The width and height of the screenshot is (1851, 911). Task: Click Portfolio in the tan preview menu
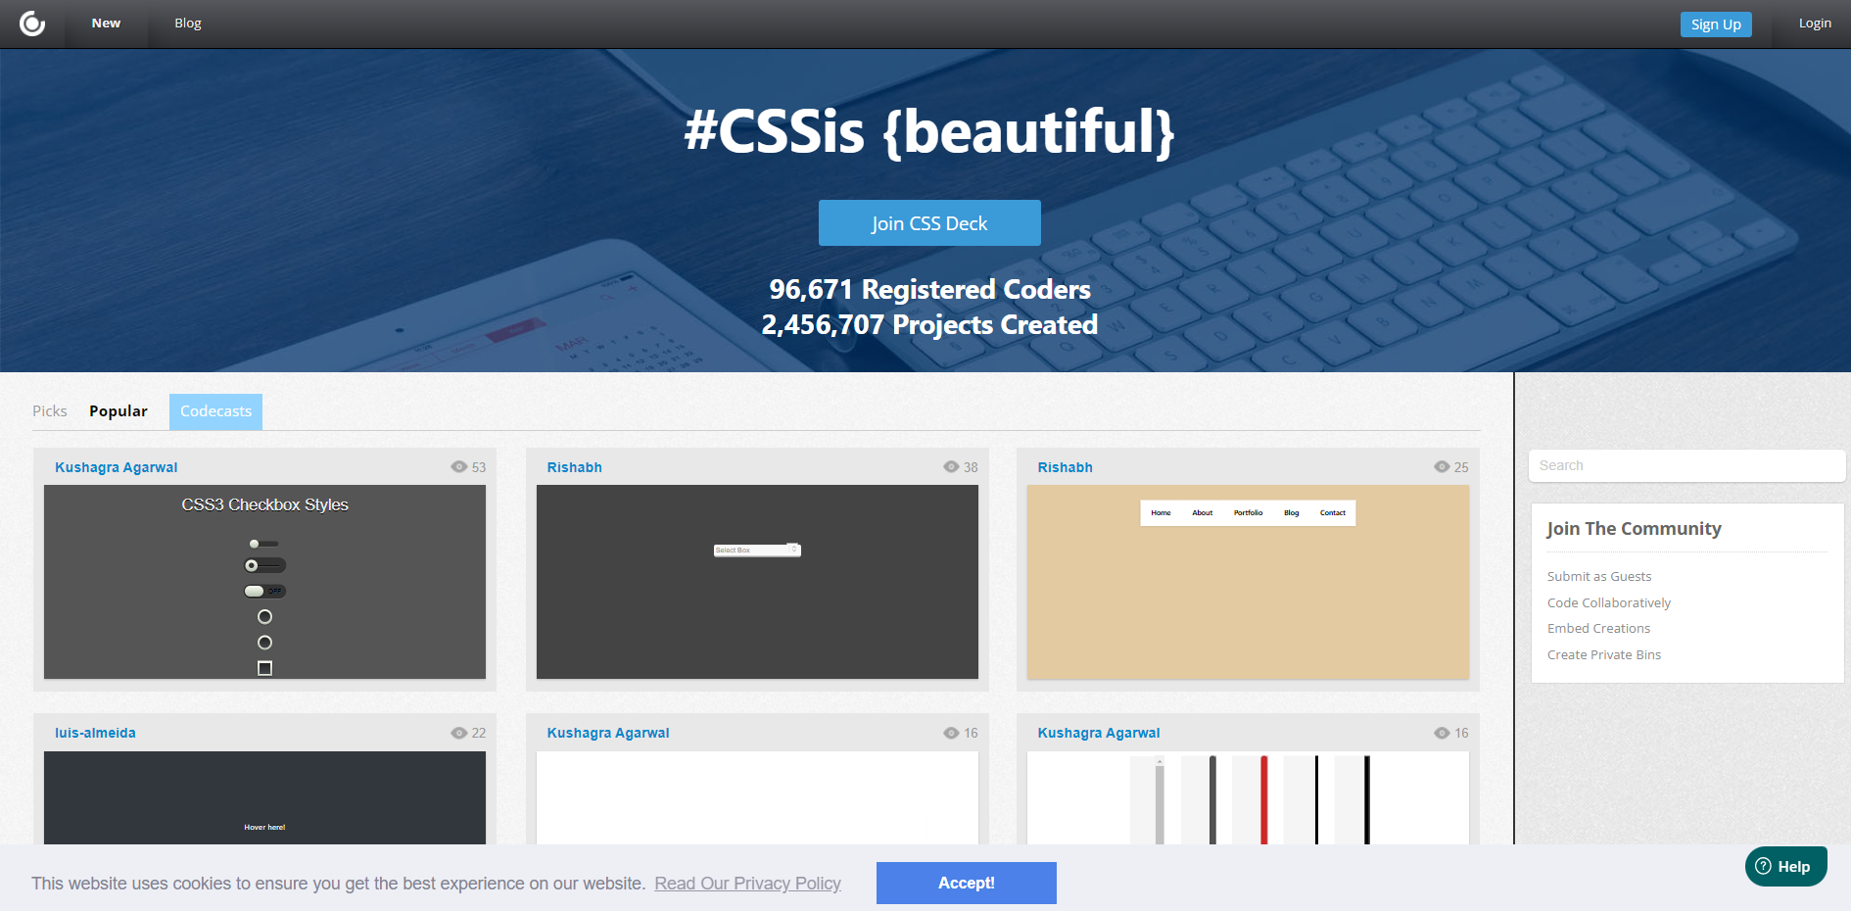(x=1248, y=513)
